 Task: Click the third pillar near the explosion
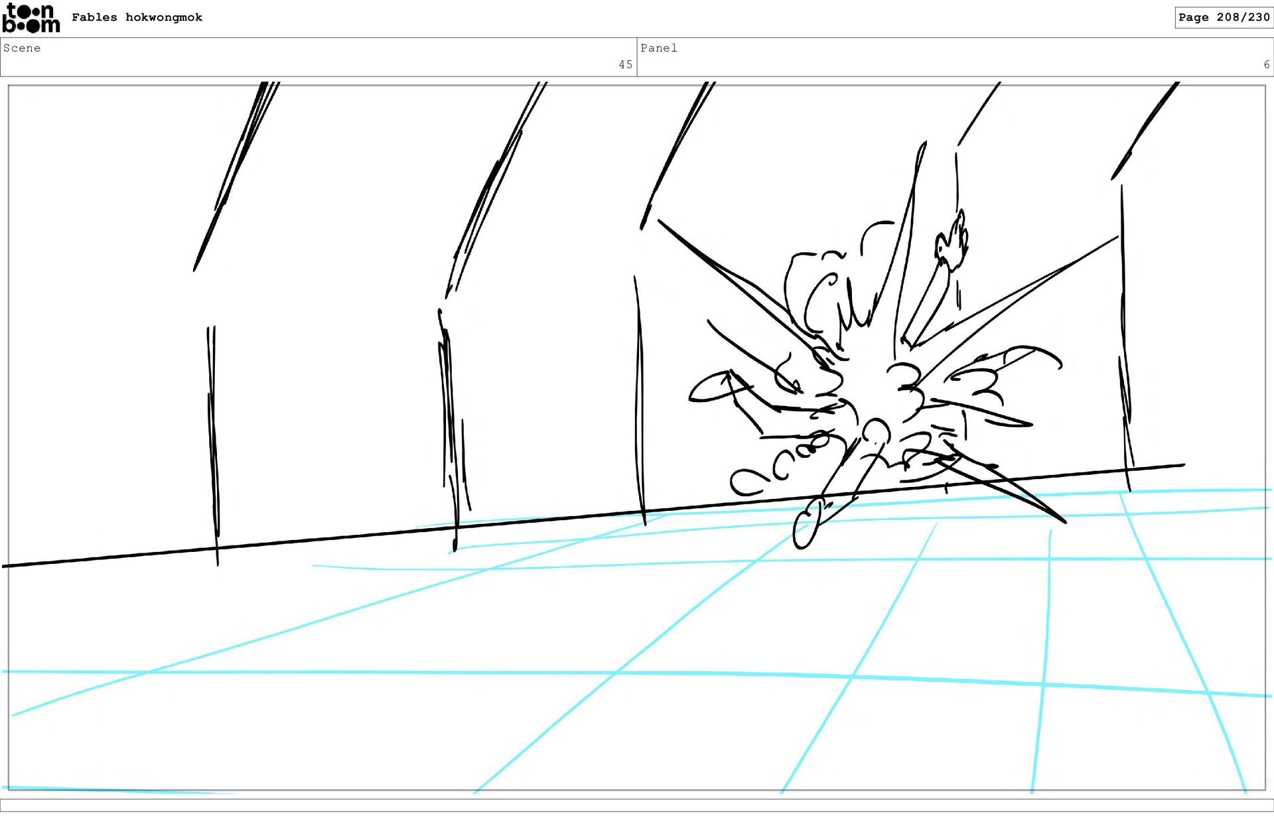pyautogui.click(x=639, y=398)
